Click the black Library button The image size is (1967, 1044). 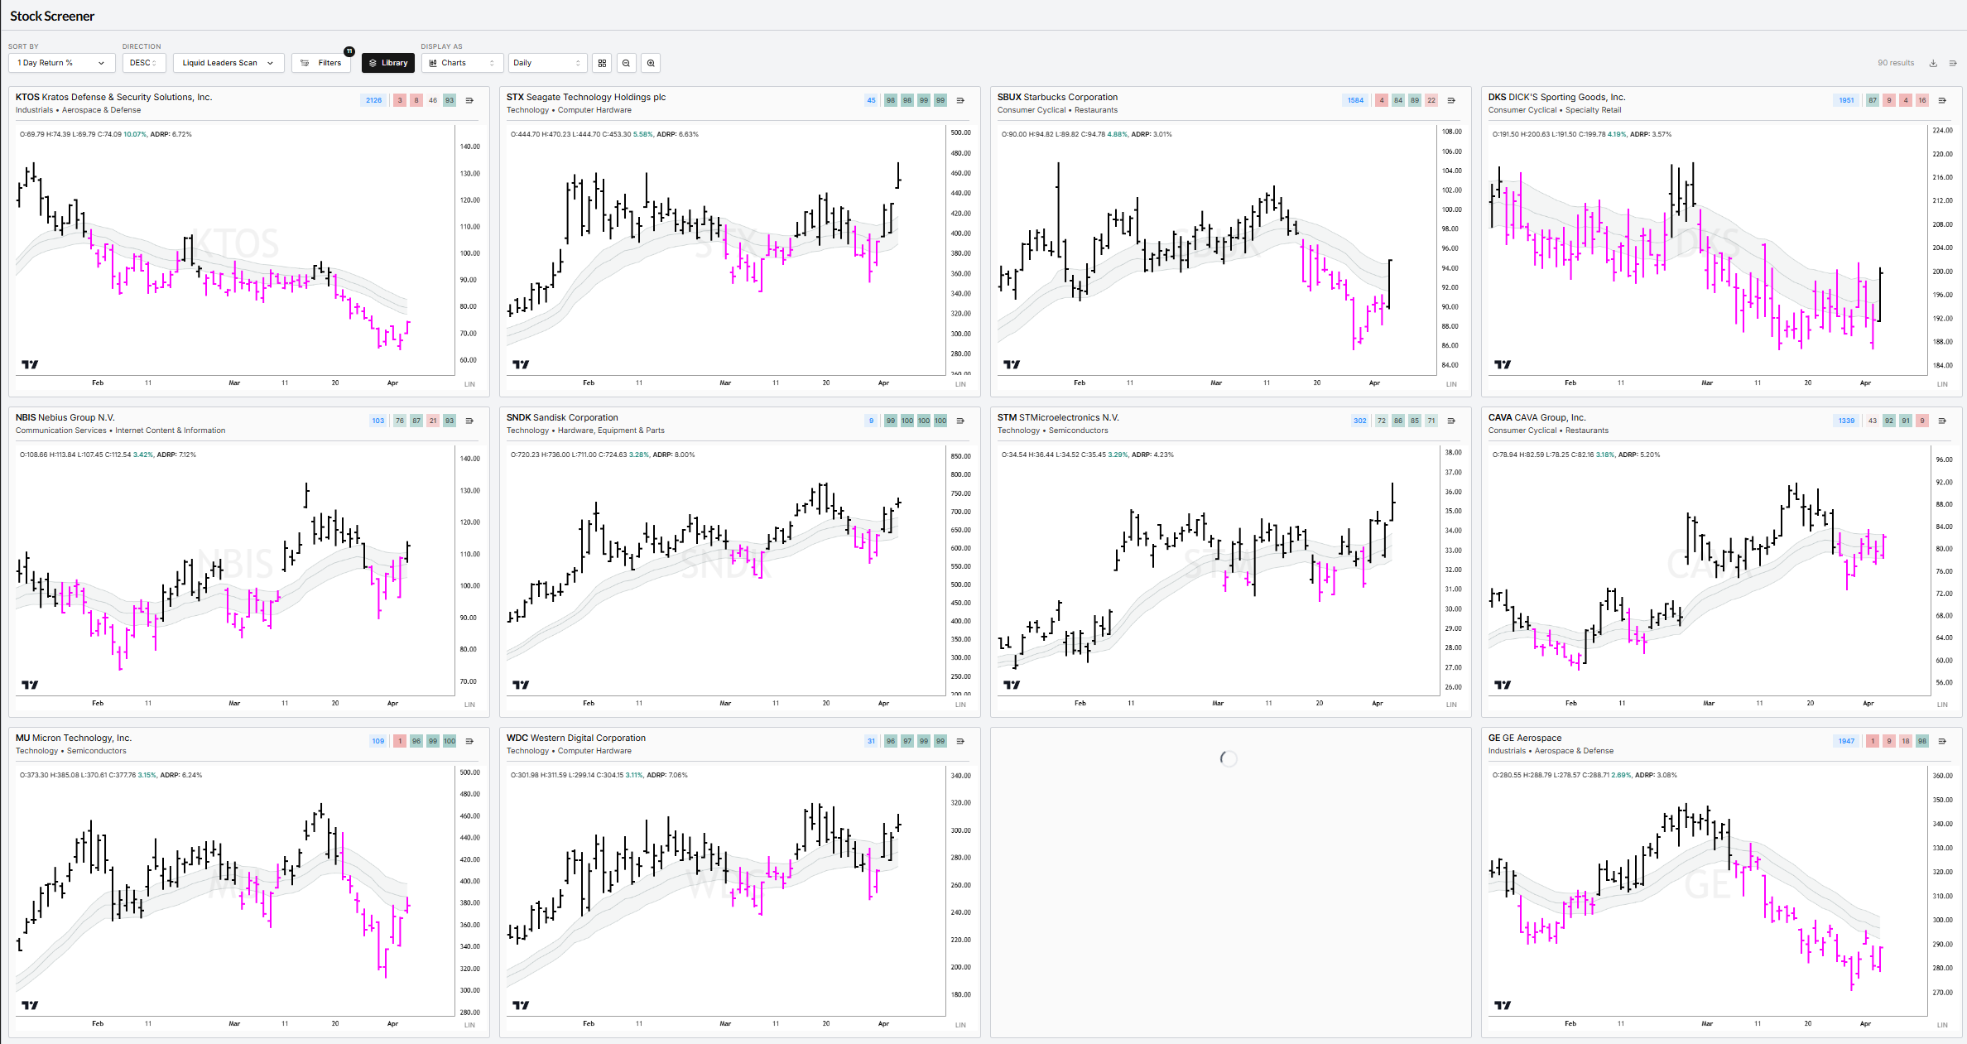point(387,63)
